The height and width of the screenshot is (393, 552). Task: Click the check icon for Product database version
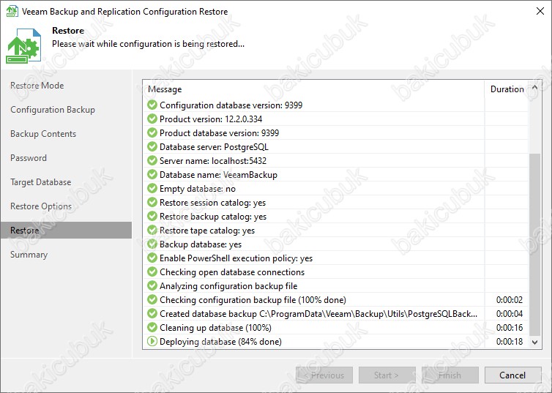click(x=152, y=132)
